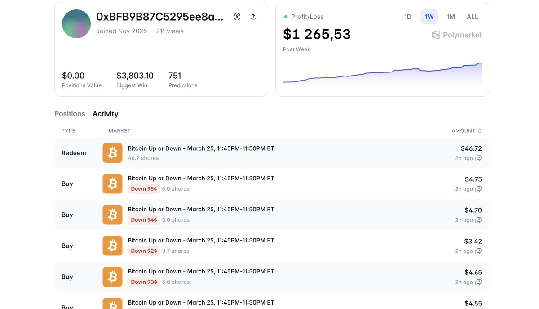Click the Joined Nov 2025 text
Image resolution: width=539 pixels, height=309 pixels.
(121, 31)
